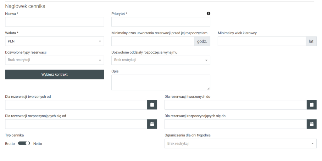322x161 pixels.
Task: Open calendar for 'Dla rezerwacji tworzonych od'
Action: (152, 105)
